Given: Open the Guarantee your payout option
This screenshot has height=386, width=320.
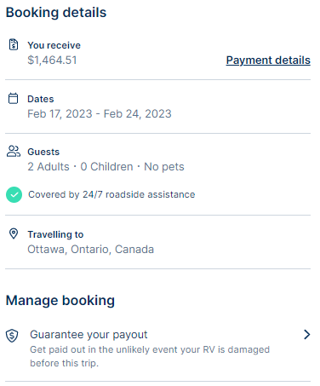Looking at the screenshot, I should [x=158, y=349].
